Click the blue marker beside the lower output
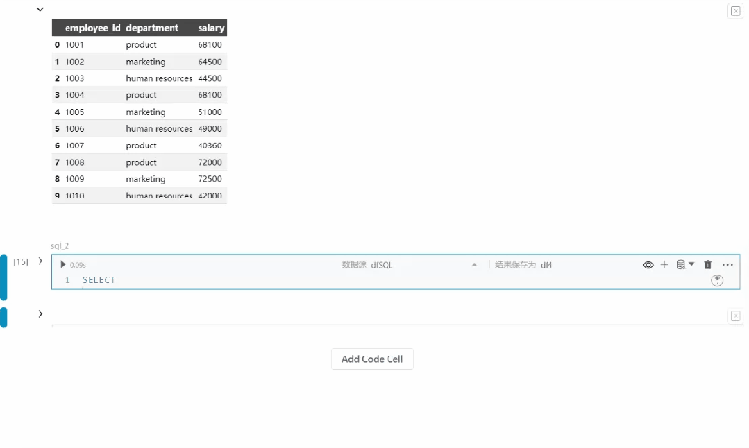The width and height of the screenshot is (749, 448). [x=3, y=317]
